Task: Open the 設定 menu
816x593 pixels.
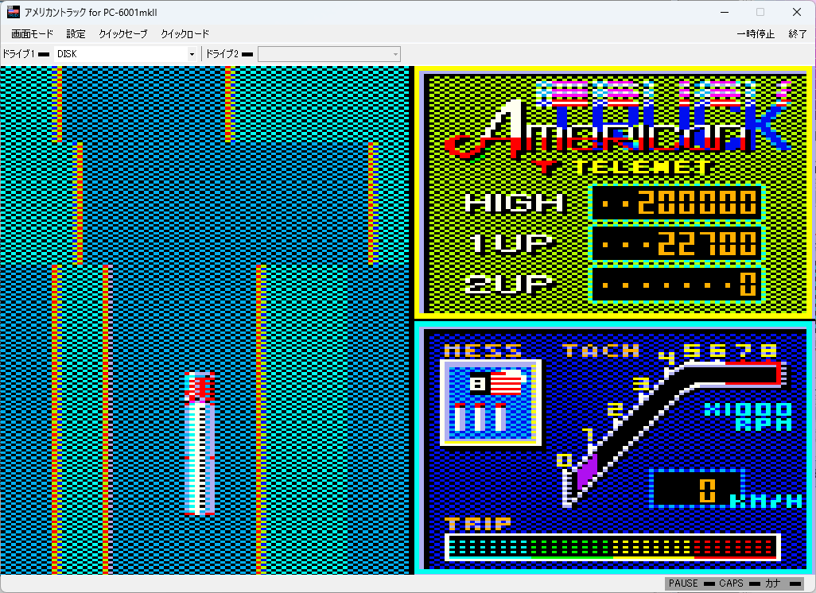Action: pyautogui.click(x=76, y=34)
